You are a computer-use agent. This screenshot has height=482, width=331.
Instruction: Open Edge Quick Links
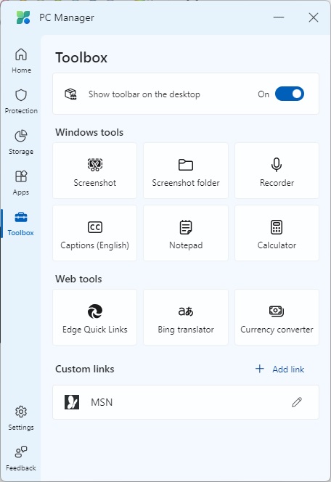[94, 317]
